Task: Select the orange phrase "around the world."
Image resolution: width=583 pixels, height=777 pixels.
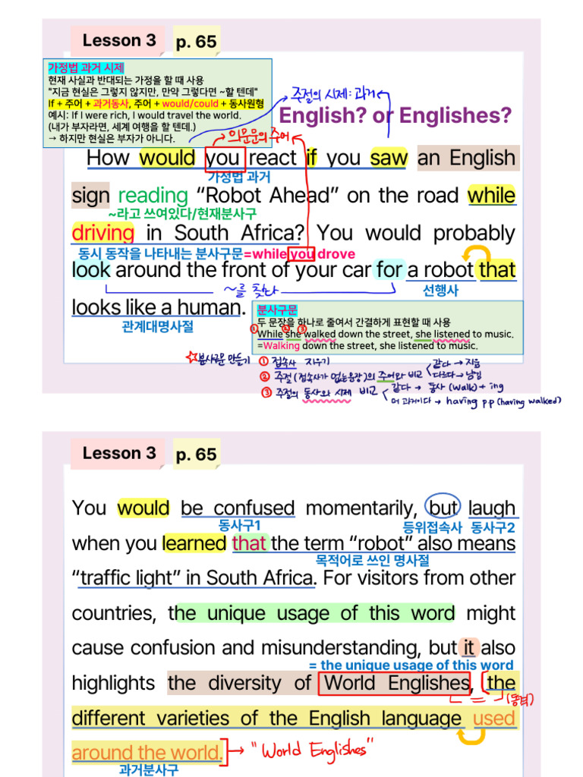Action: tap(147, 753)
